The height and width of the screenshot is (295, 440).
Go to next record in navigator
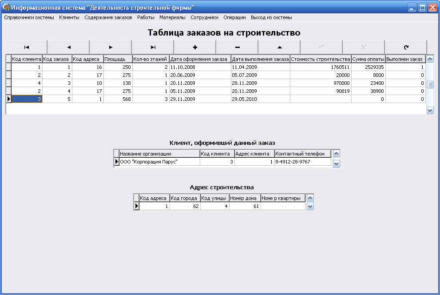pos(111,47)
